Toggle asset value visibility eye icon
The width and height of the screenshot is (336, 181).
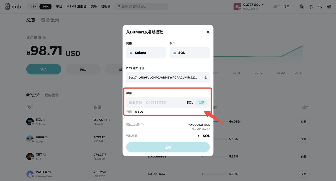[x=44, y=37]
